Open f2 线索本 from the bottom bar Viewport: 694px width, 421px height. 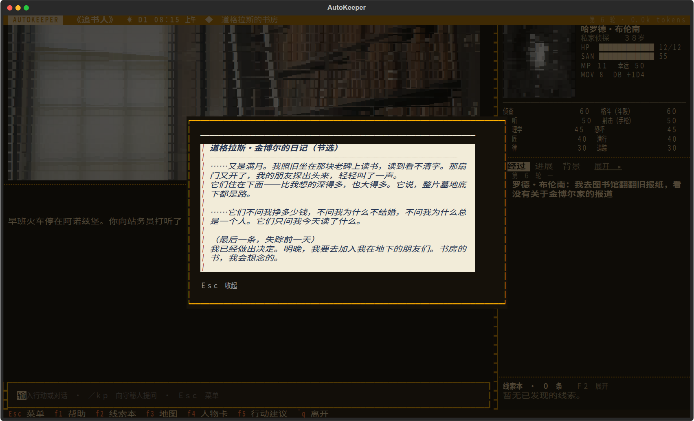pyautogui.click(x=116, y=414)
